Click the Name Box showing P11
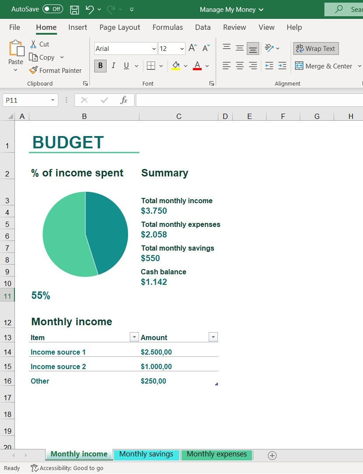This screenshot has width=363, height=474. 26,100
